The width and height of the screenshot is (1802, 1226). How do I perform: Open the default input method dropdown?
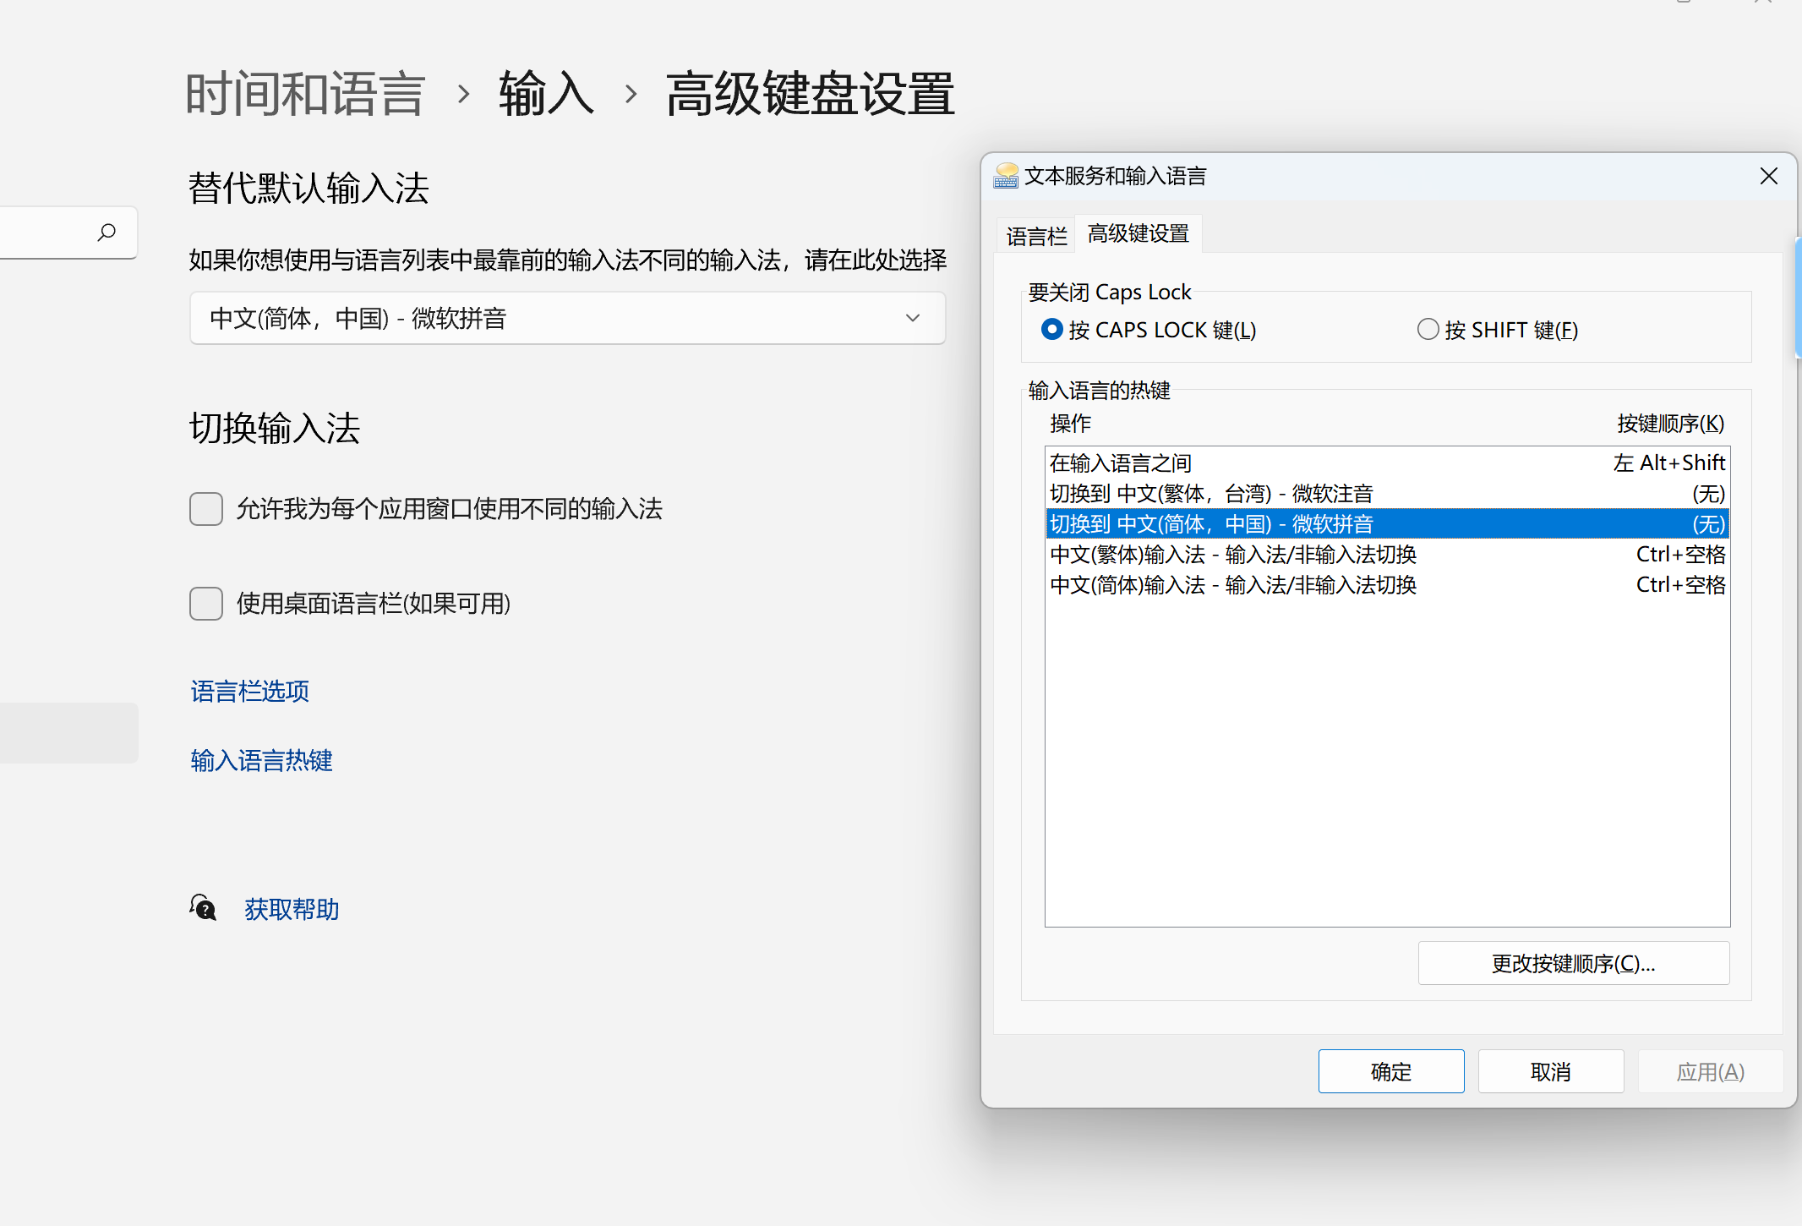(568, 318)
